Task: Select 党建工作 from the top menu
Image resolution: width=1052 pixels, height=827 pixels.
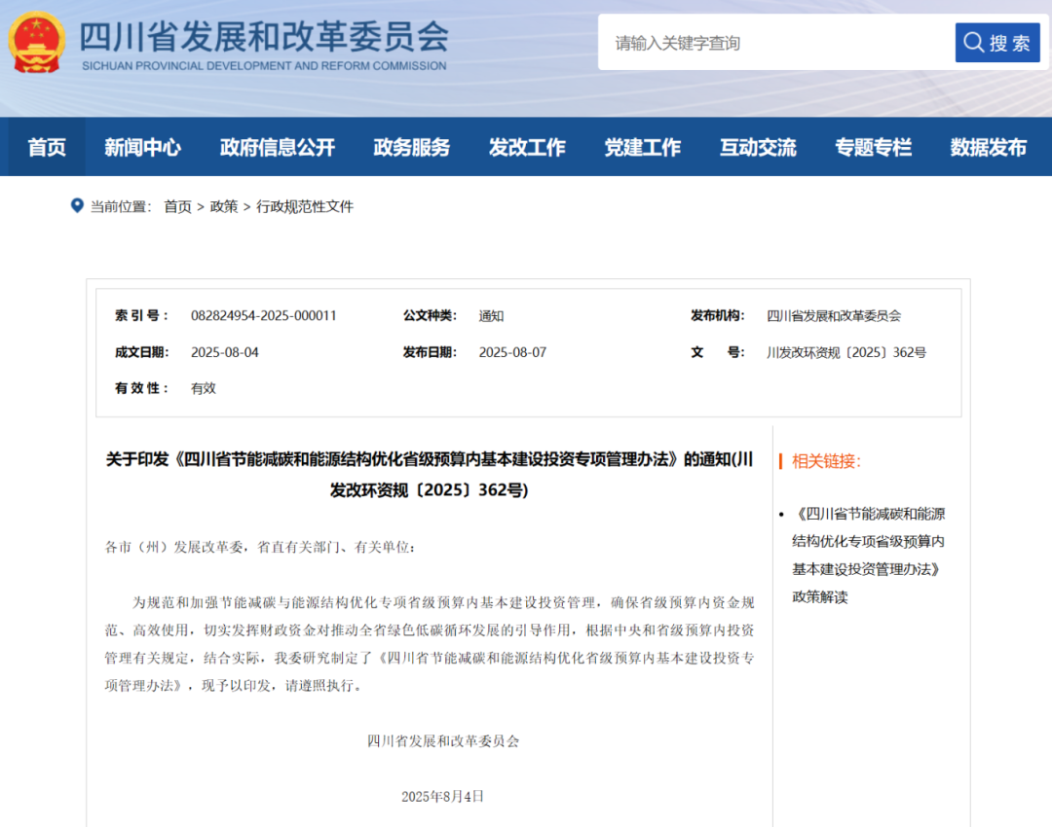Action: [x=643, y=147]
